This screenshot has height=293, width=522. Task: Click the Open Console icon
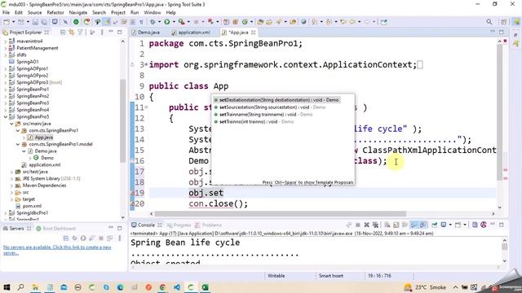[x=458, y=225]
